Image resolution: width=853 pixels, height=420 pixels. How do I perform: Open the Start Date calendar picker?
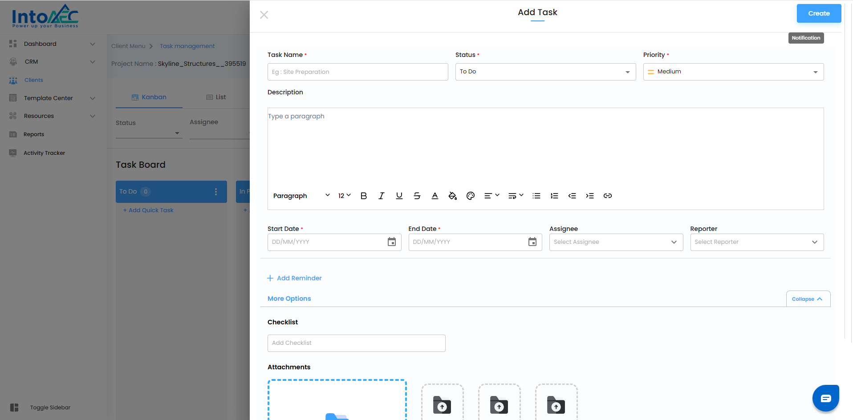tap(392, 242)
